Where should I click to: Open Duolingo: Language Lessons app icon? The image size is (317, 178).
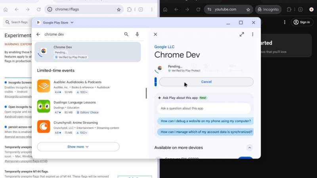pyautogui.click(x=44, y=106)
